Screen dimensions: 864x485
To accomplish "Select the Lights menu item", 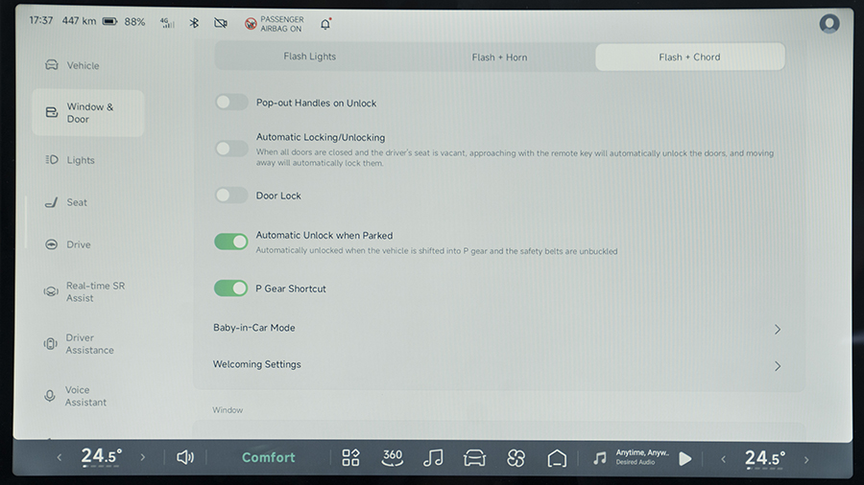I will 81,160.
